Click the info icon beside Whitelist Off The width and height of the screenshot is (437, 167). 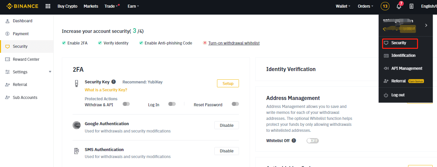294,140
